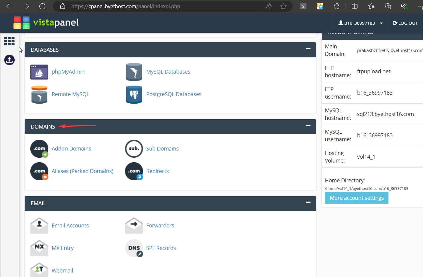This screenshot has height=277, width=423.
Task: Open the Email Accounts envelope icon
Action: (x=39, y=226)
